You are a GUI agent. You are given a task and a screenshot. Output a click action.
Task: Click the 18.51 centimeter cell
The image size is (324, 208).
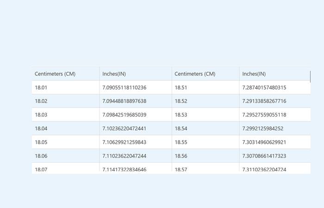tap(206, 87)
